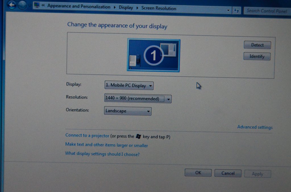Viewport: 291px width, 192px height.
Task: Click the 'Change the appearance of your display' heading
Action: 117,25
